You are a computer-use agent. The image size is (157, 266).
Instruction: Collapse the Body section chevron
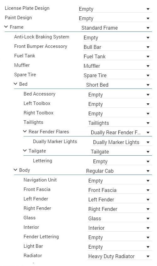click(x=16, y=170)
